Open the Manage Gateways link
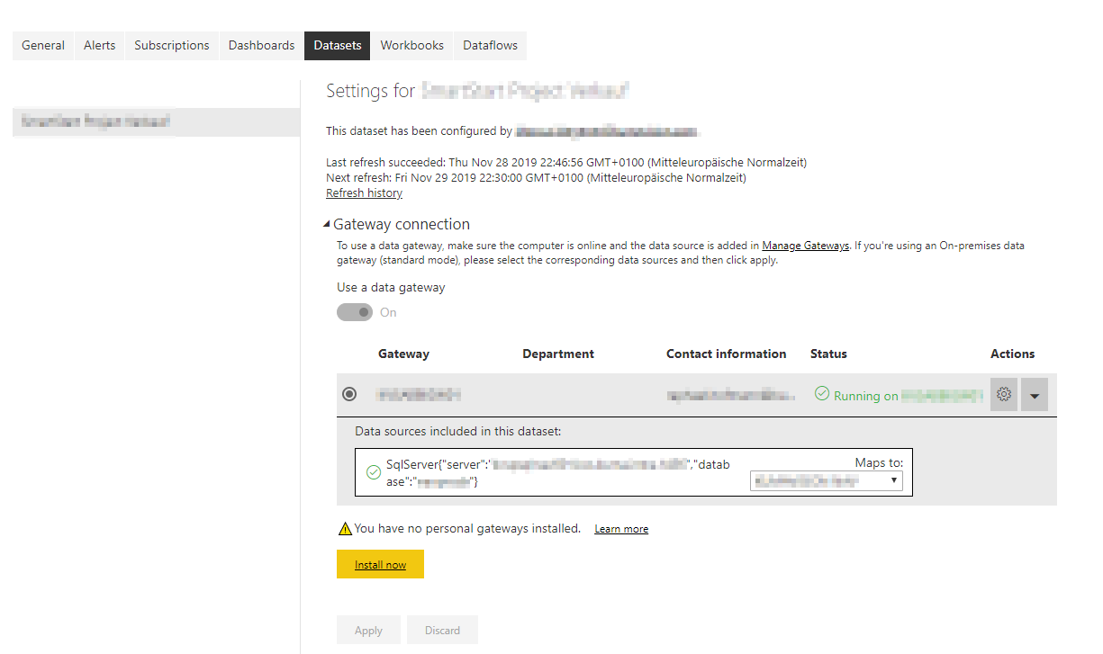Image resolution: width=1103 pixels, height=654 pixels. coord(806,246)
